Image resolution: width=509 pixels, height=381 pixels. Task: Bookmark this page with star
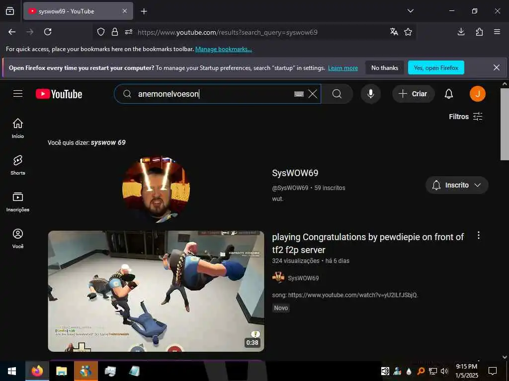(x=408, y=32)
